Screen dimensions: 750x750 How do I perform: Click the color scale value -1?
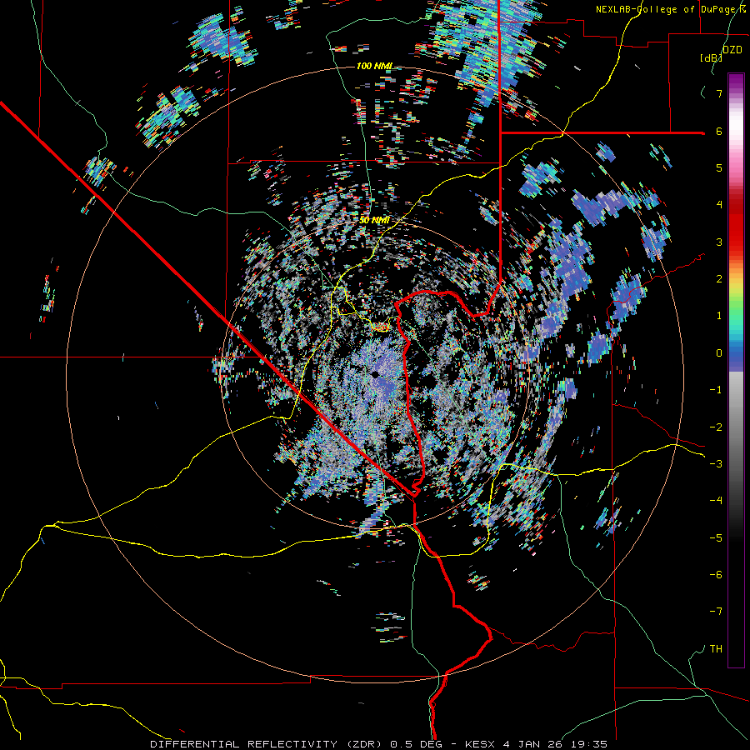716,390
